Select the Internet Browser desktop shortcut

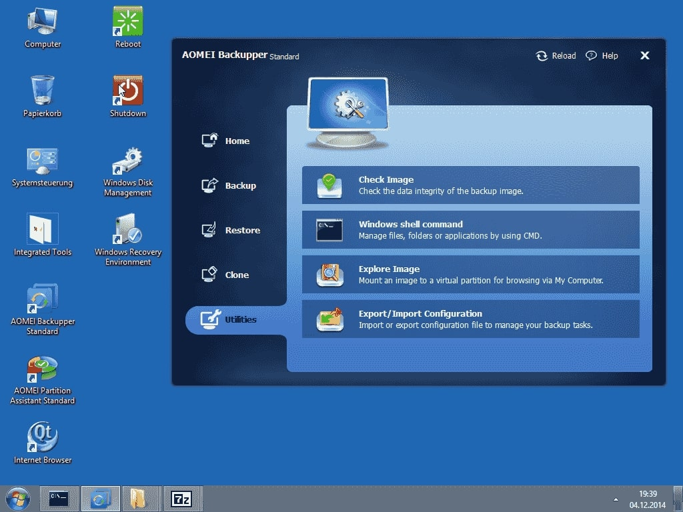42,443
